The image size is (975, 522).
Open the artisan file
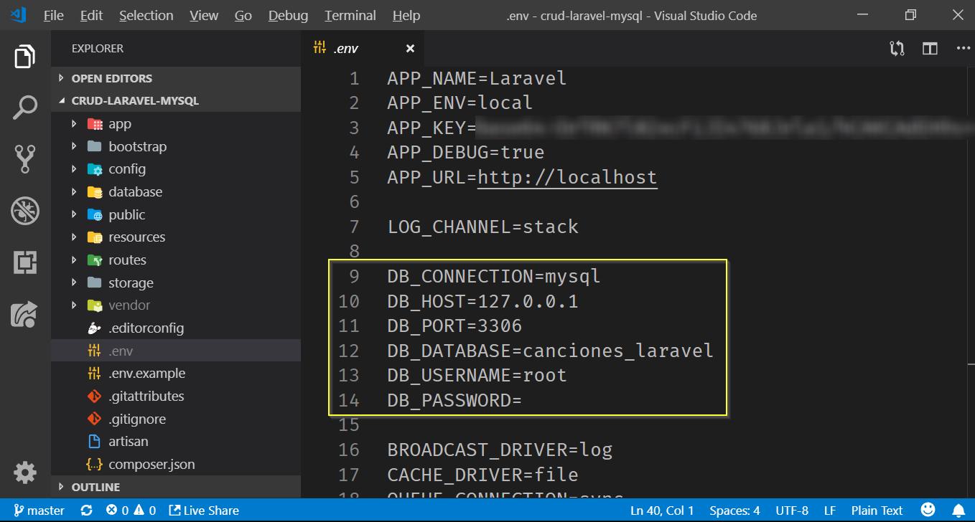click(176, 442)
